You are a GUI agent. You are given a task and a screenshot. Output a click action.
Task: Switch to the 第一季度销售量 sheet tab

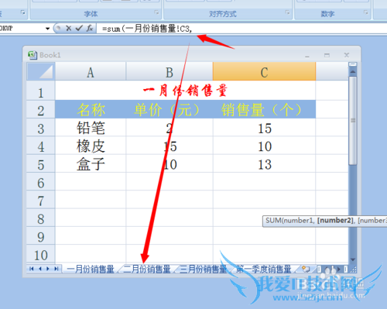tap(264, 269)
